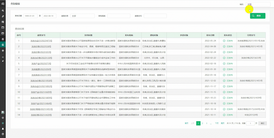
Task: Click the code brackets icon in sidebar
Action: tap(3, 57)
